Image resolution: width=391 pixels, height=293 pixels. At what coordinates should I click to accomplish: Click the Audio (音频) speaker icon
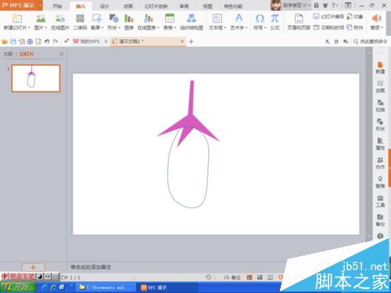pyautogui.click(x=376, y=19)
